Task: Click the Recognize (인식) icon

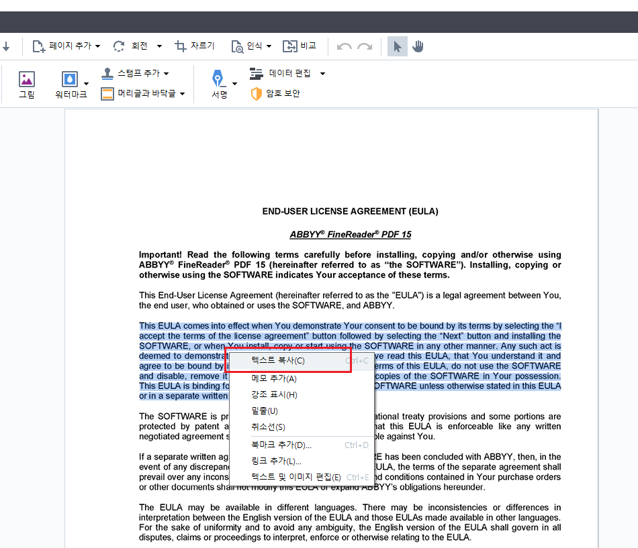Action: [x=237, y=47]
